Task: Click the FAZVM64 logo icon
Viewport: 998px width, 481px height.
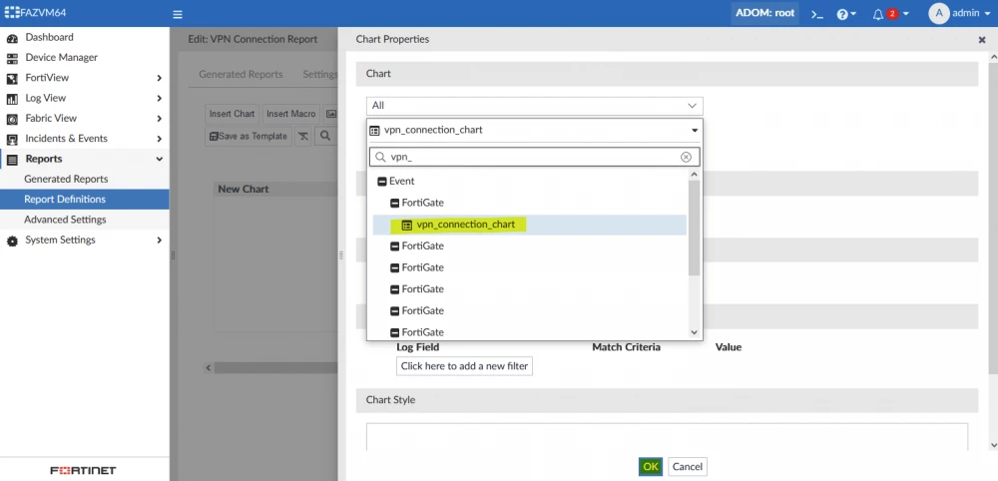Action: click(x=12, y=13)
